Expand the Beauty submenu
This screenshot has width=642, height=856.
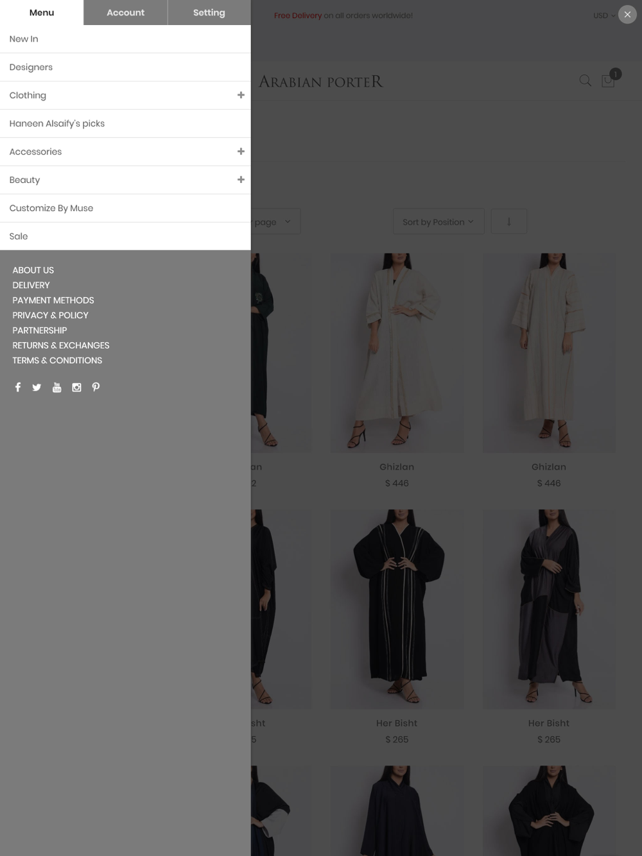click(241, 180)
